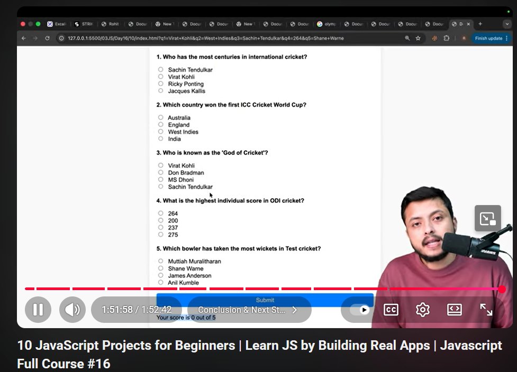Choose the Don Bradman radio option
The width and height of the screenshot is (517, 372).
tap(160, 172)
